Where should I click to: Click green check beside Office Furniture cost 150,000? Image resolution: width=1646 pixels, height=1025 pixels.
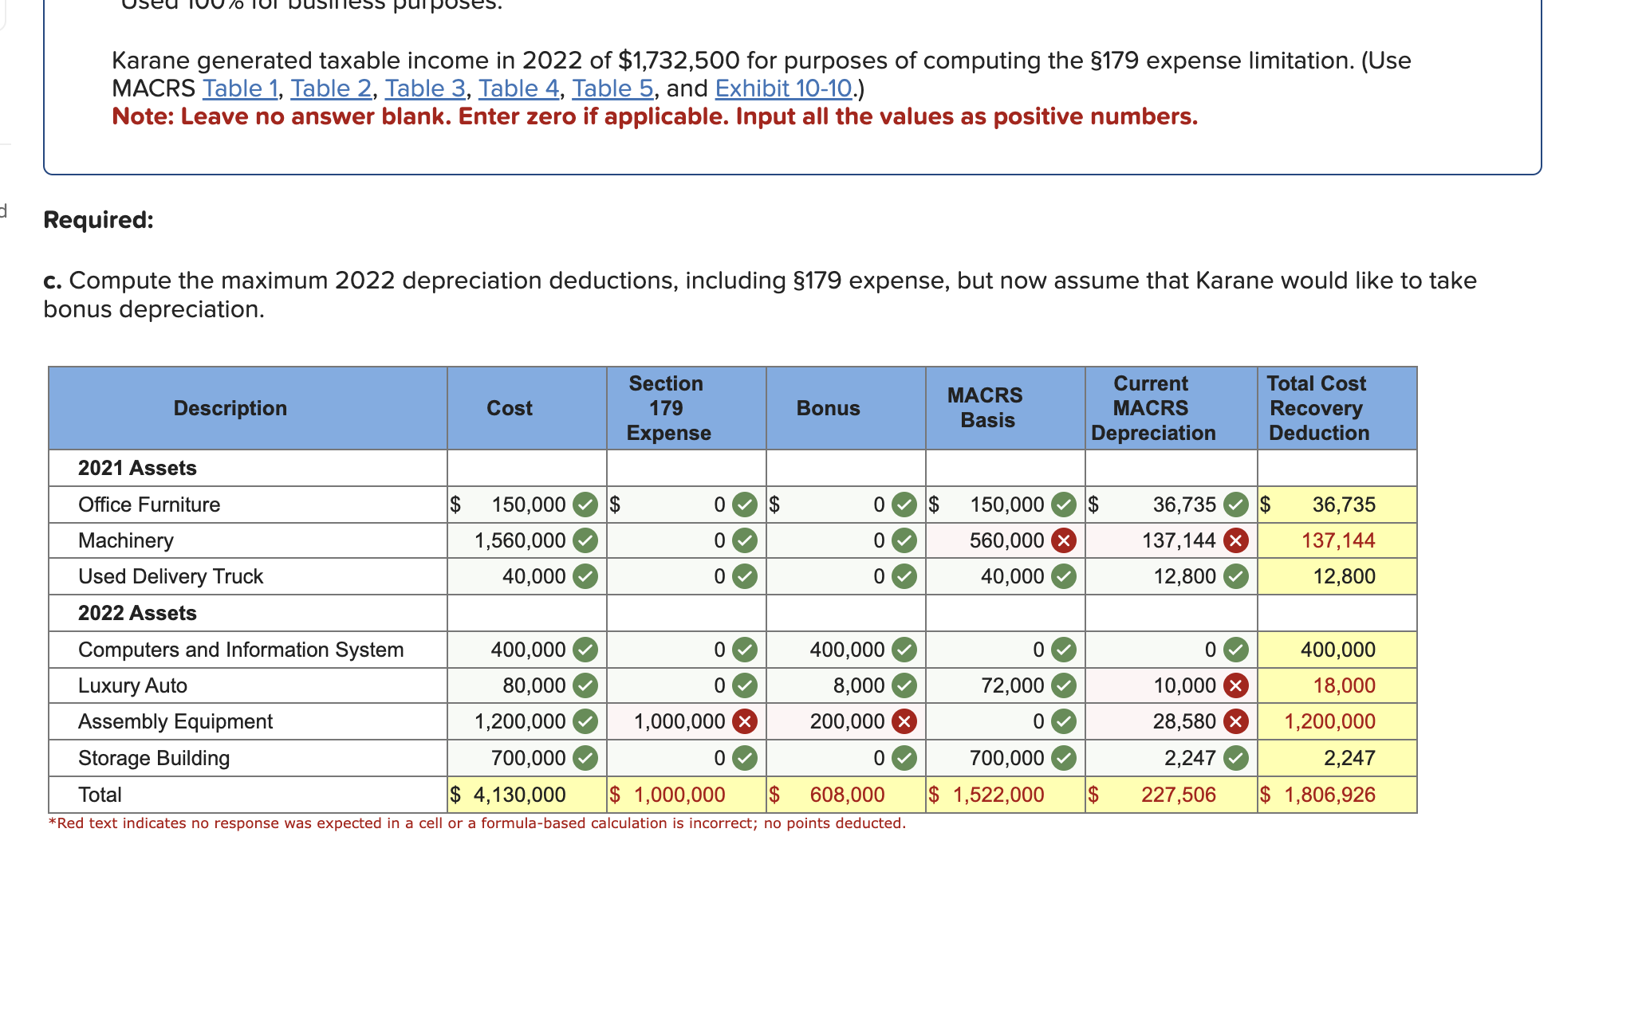(585, 505)
